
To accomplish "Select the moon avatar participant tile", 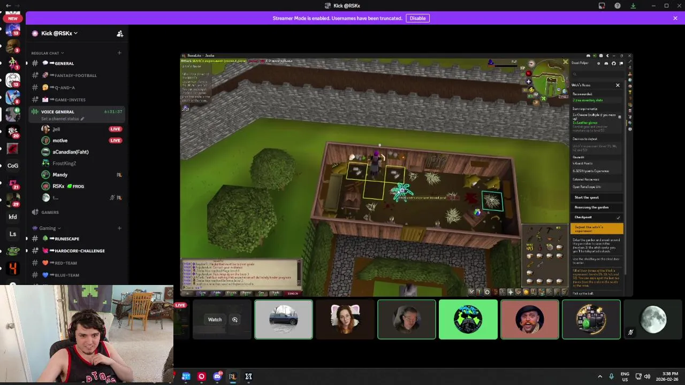I will click(x=653, y=319).
